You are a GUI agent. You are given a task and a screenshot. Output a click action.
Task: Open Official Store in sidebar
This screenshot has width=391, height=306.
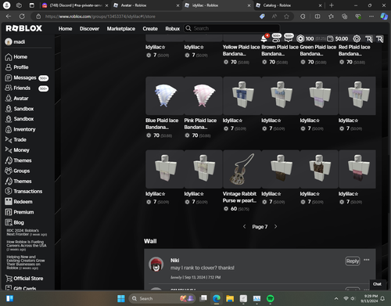click(x=24, y=279)
